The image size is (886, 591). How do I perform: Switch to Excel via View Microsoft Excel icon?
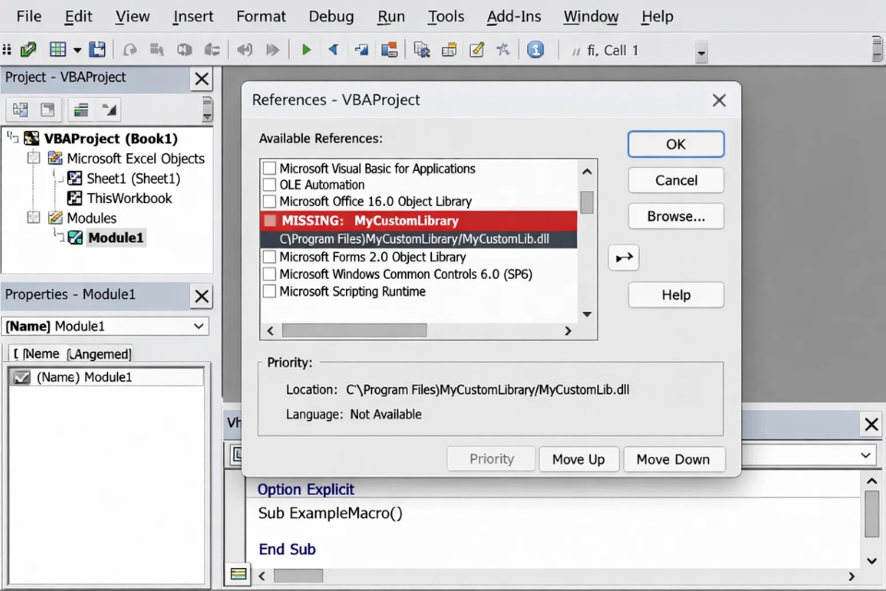tap(28, 49)
